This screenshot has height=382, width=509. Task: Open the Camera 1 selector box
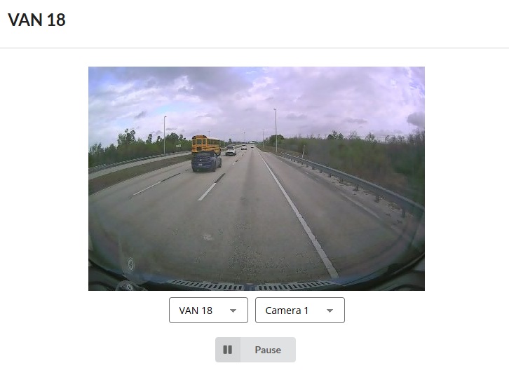pos(300,311)
